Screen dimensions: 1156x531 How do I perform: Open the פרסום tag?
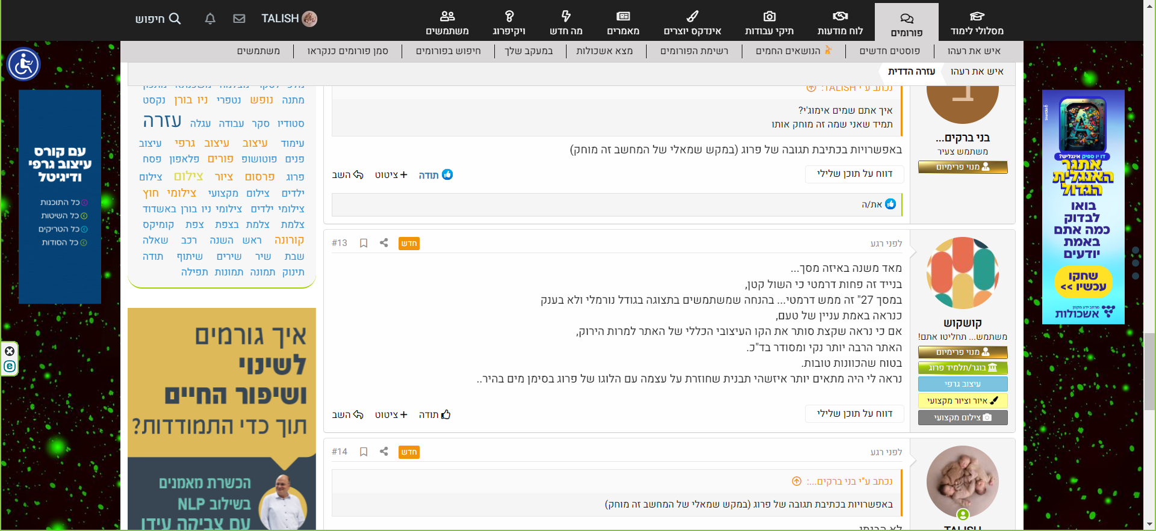coord(259,177)
